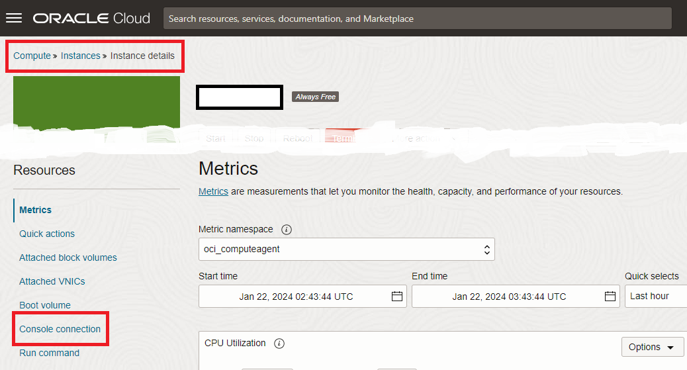Click the Always Free badge
Screen dimensions: 687x370
(316, 97)
